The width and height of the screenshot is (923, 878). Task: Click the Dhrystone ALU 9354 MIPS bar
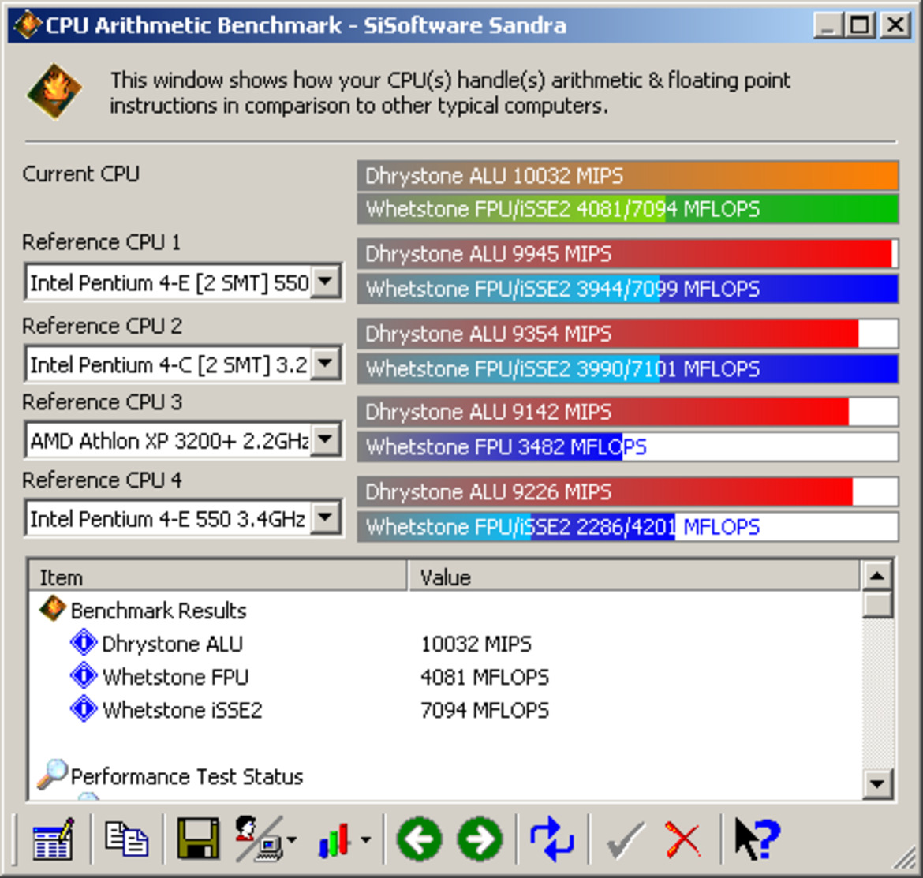(x=627, y=334)
